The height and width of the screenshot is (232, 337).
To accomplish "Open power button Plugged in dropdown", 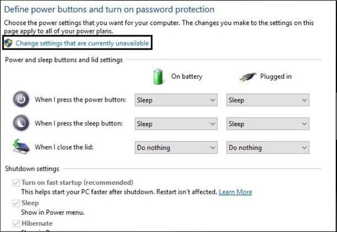I will pyautogui.click(x=268, y=100).
